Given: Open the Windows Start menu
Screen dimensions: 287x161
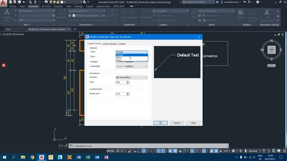Looking at the screenshot, I should 4,157.
